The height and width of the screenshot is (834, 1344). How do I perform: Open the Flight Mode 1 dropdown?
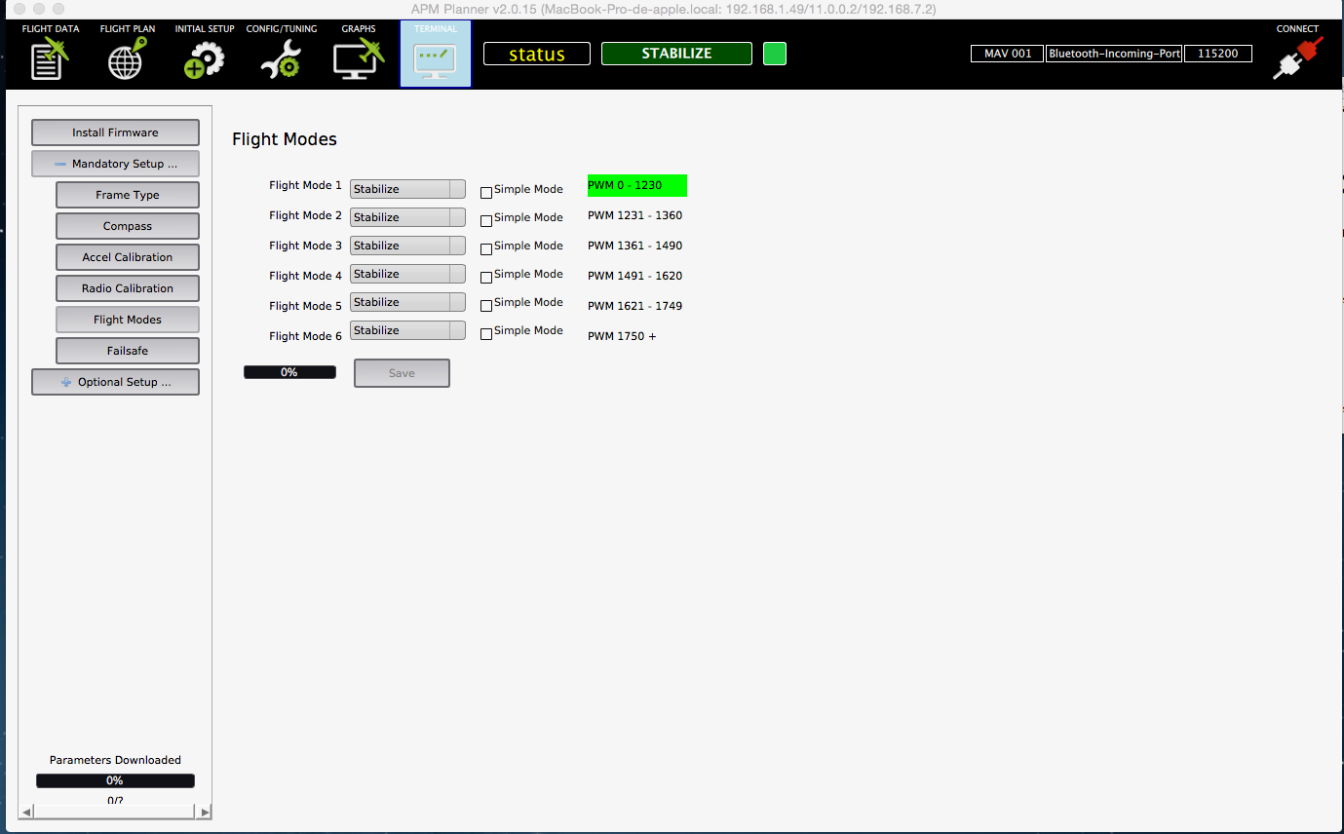tap(407, 189)
